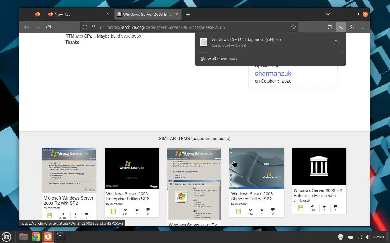Image resolution: width=390 pixels, height=243 pixels.
Task: Open a new tab with plus button
Action: pos(188,14)
